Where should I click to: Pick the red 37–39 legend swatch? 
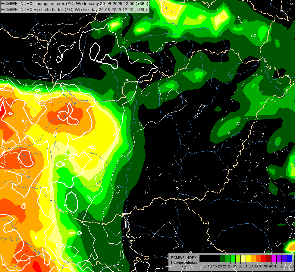[x=264, y=258]
